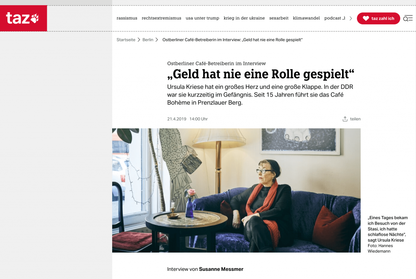Go to Startseite breadcrumb link
This screenshot has height=279, width=416.
[126, 40]
